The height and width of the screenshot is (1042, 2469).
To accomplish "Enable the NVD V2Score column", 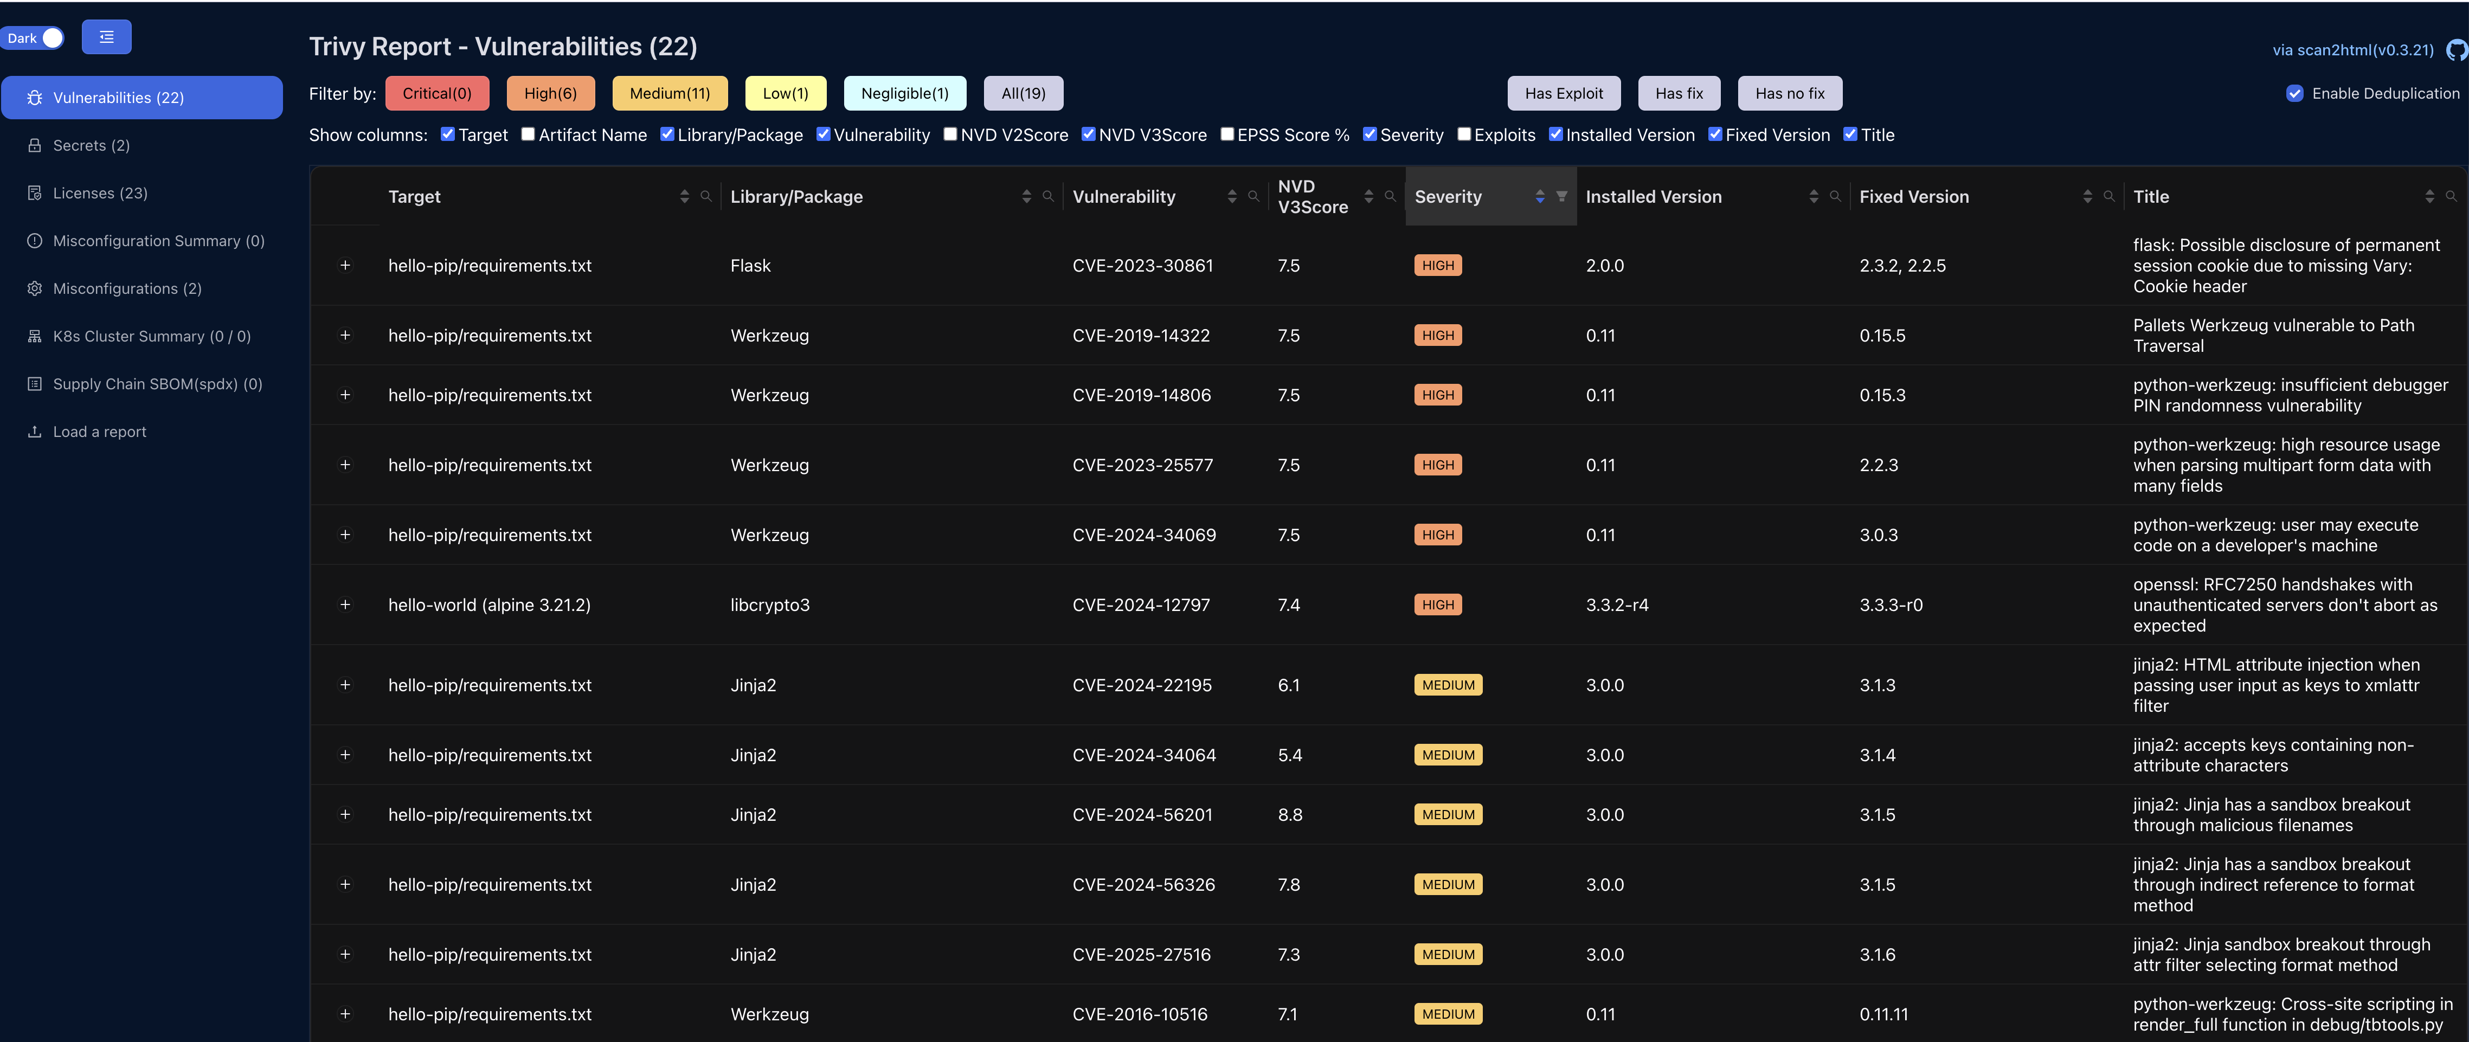I will pos(950,134).
